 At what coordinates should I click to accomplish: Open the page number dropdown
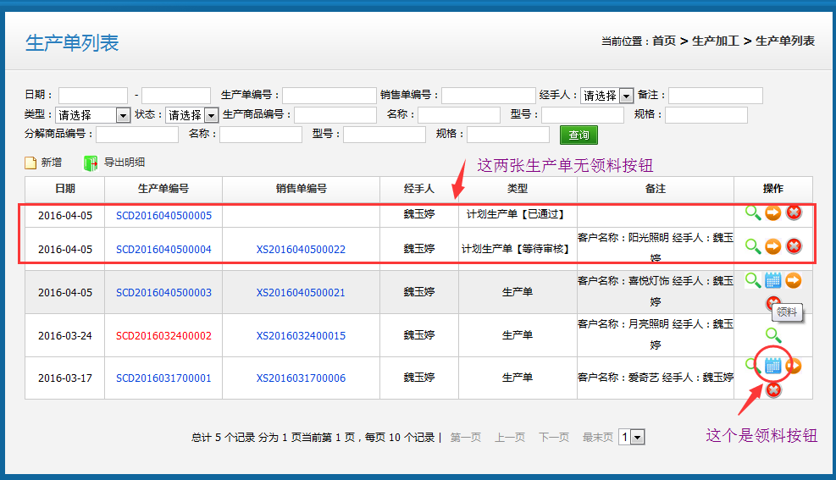click(x=637, y=438)
